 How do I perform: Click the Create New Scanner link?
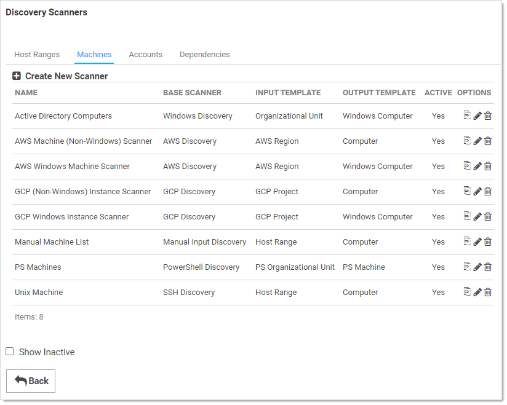(66, 76)
